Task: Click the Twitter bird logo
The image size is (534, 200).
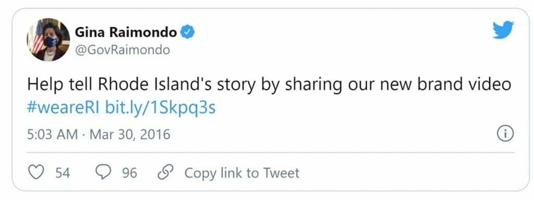Action: [x=503, y=30]
